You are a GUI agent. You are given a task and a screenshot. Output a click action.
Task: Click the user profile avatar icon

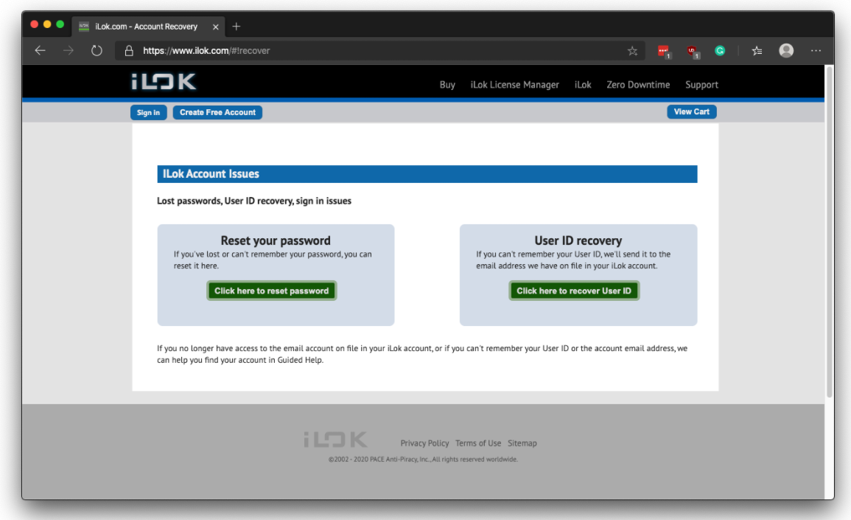tap(786, 51)
